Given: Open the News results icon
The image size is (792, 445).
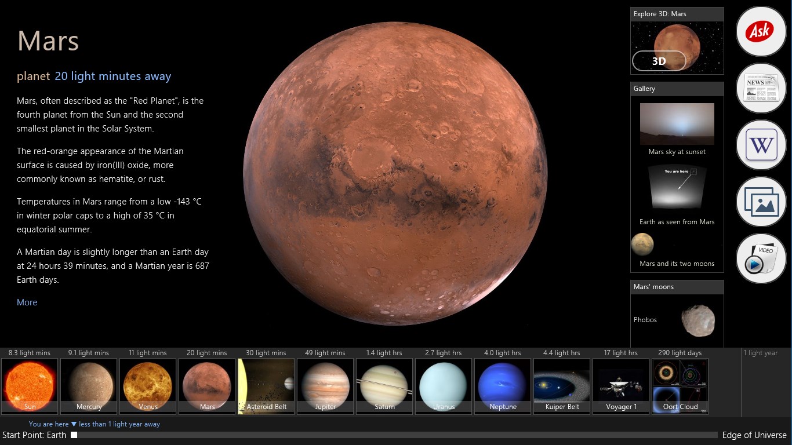Looking at the screenshot, I should pos(760,87).
